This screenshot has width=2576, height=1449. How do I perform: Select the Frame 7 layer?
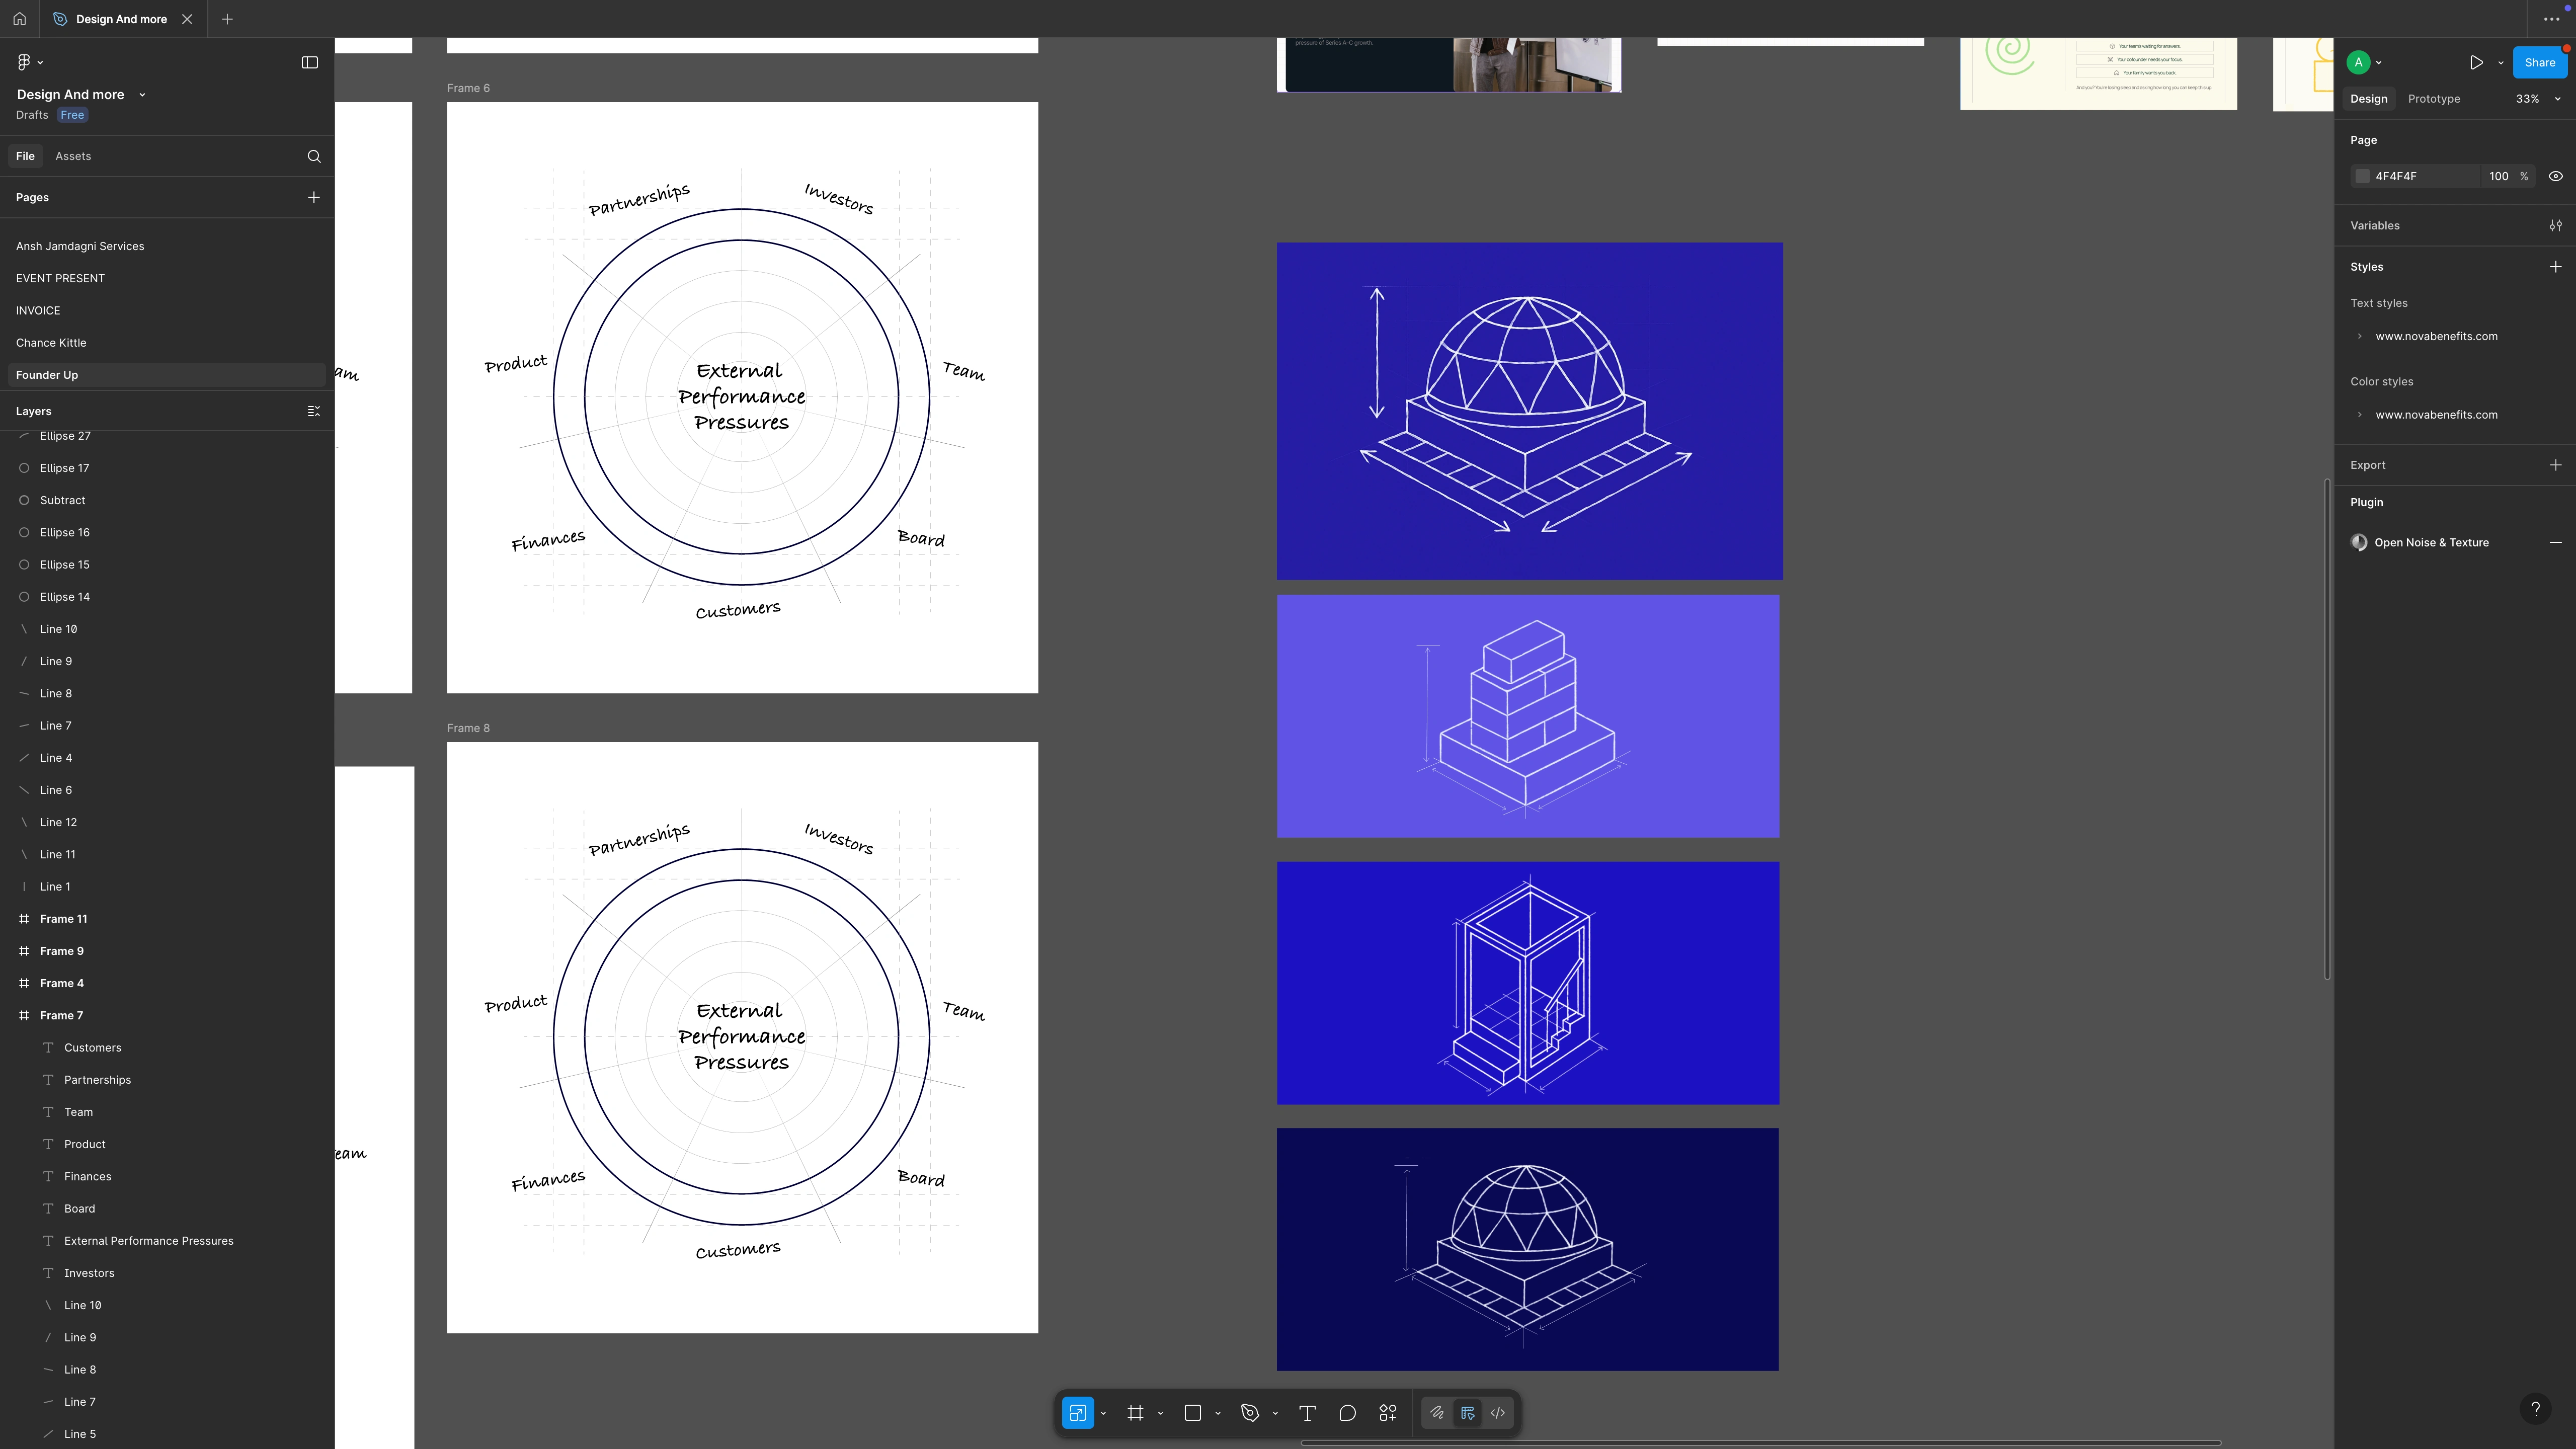click(61, 1015)
